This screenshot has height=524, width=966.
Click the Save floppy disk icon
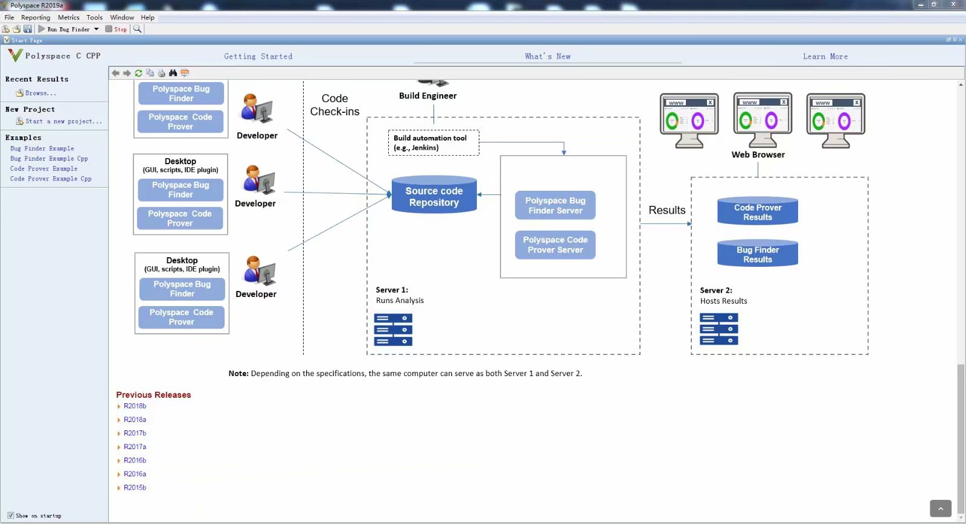coord(27,29)
